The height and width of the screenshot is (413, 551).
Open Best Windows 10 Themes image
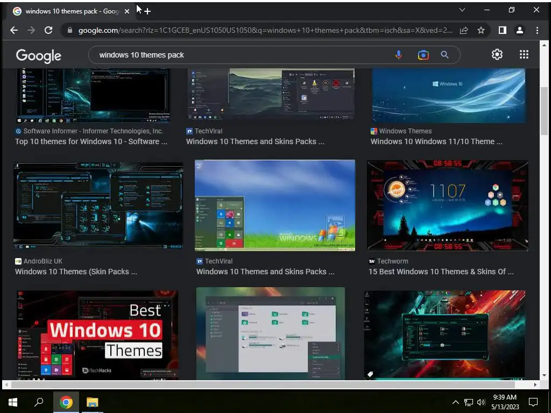point(97,335)
